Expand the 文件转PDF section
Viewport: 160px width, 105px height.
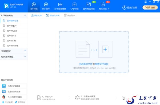pos(25,51)
